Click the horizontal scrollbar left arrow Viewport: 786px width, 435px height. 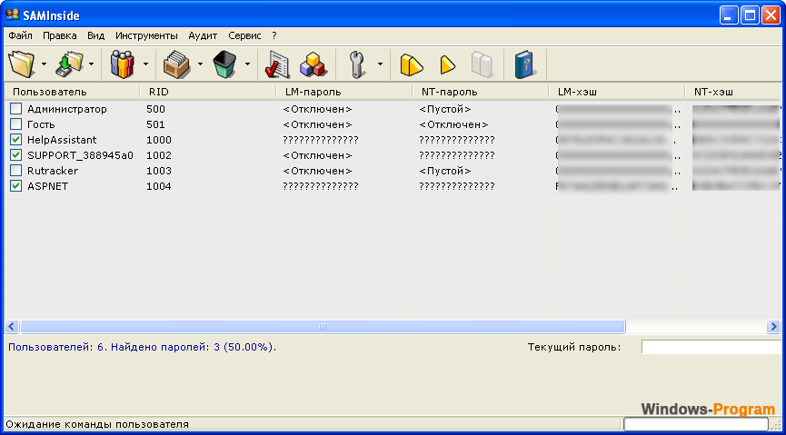12,327
